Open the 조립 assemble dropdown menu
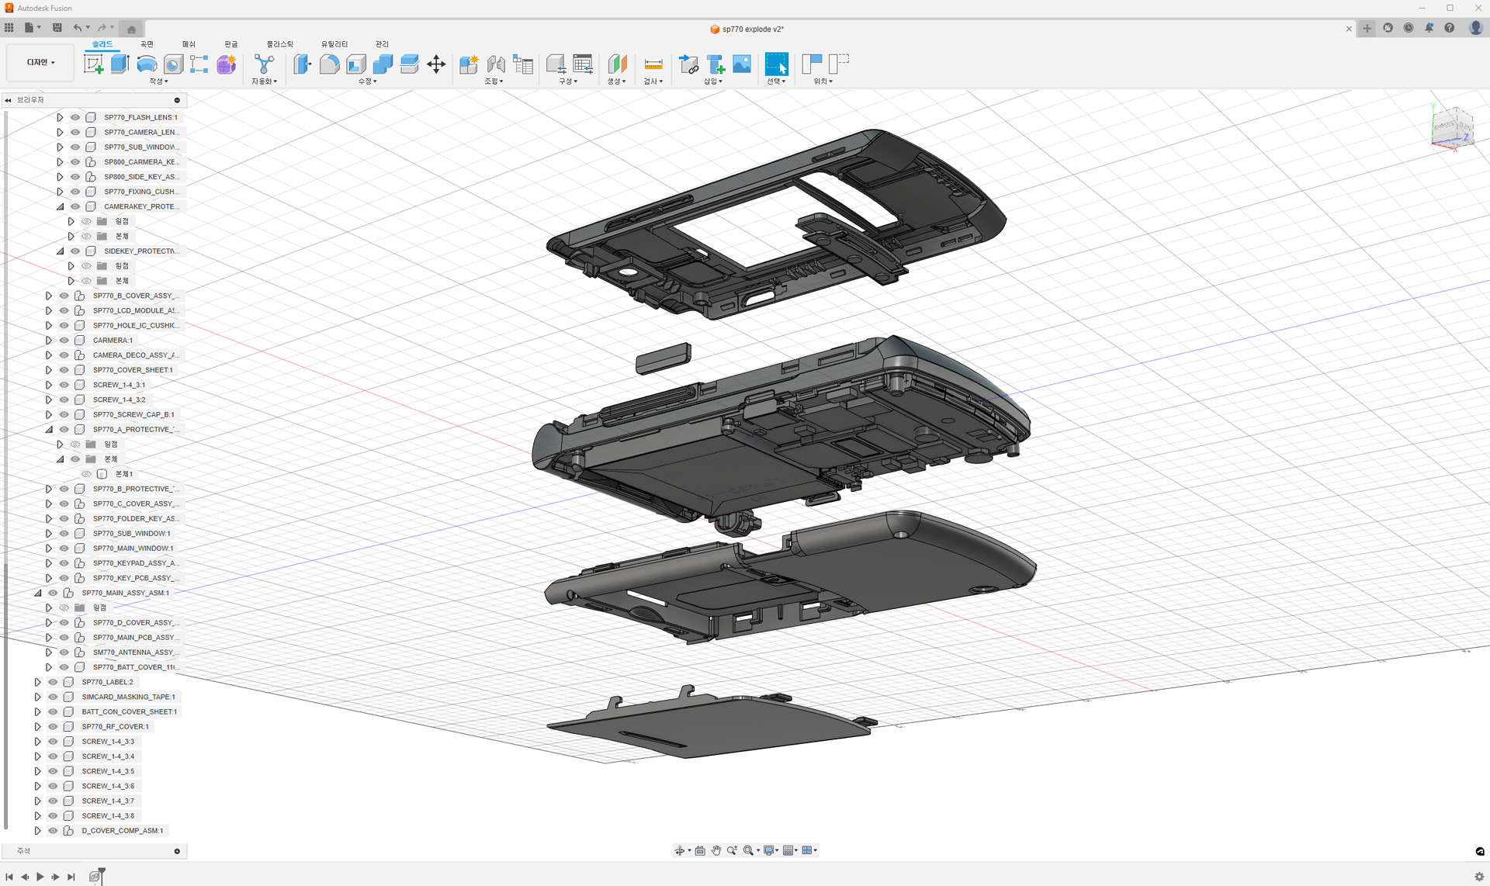Image resolution: width=1490 pixels, height=886 pixels. click(494, 81)
